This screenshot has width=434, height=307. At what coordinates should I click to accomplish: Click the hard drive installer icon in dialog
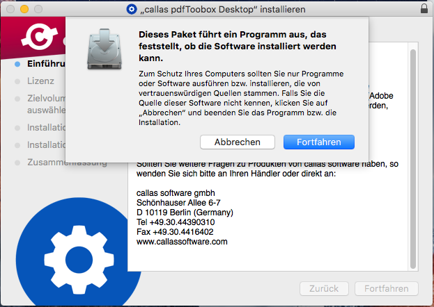click(104, 49)
